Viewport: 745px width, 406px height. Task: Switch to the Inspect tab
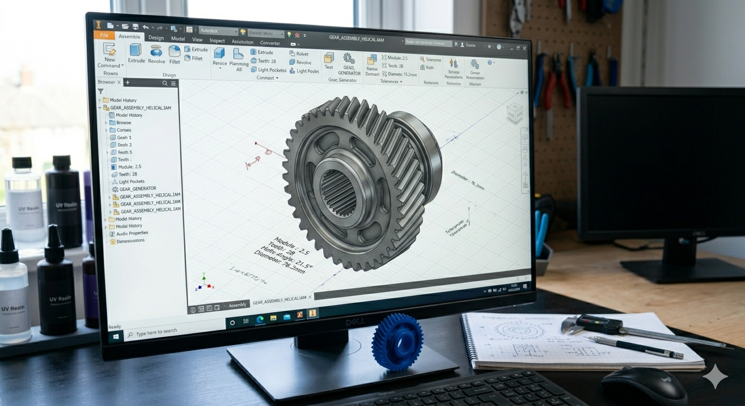click(x=217, y=40)
